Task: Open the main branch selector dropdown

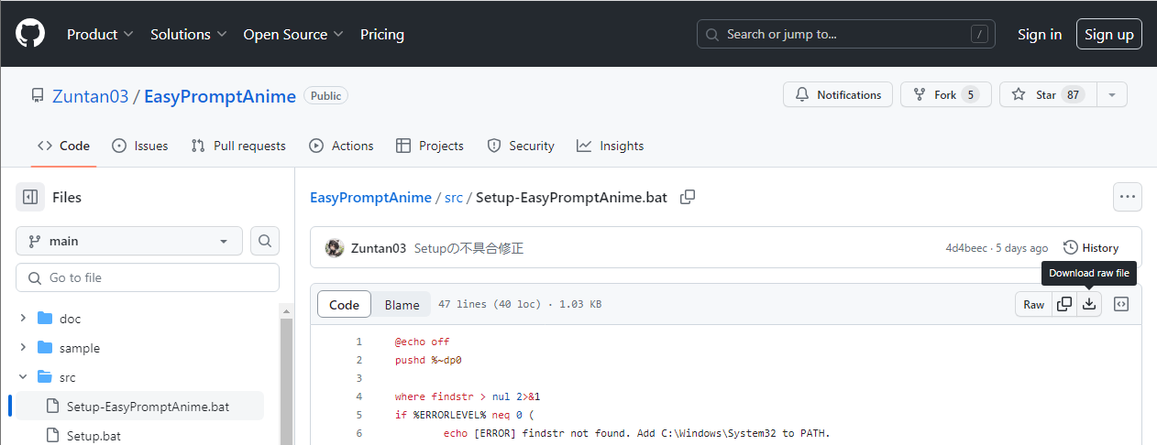Action: pos(129,241)
